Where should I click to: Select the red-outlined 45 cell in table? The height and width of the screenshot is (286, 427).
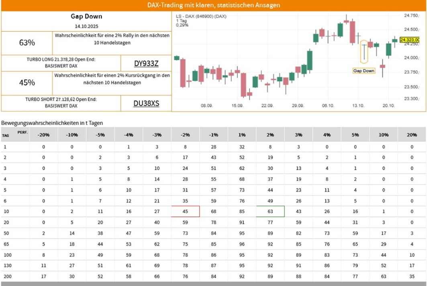pos(185,211)
